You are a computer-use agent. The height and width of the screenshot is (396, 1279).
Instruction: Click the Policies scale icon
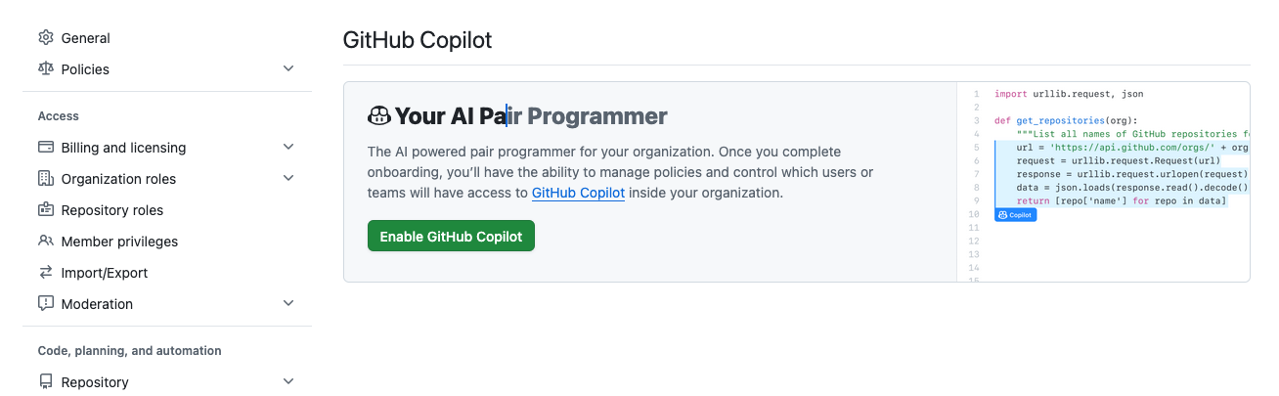tap(46, 69)
